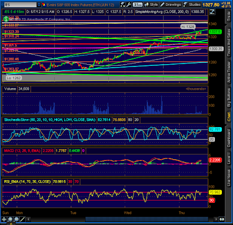Open the Studies button
This screenshot has width=233, height=225.
(x=192, y=5)
